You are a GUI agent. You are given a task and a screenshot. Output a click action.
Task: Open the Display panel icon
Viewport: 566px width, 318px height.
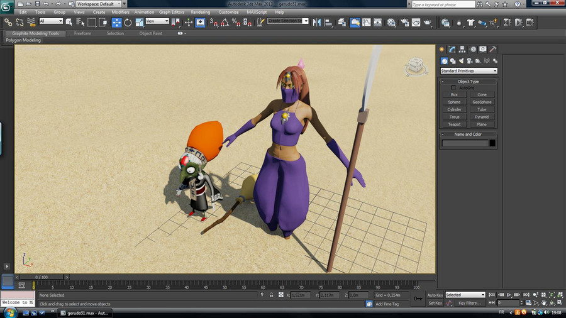pyautogui.click(x=482, y=49)
